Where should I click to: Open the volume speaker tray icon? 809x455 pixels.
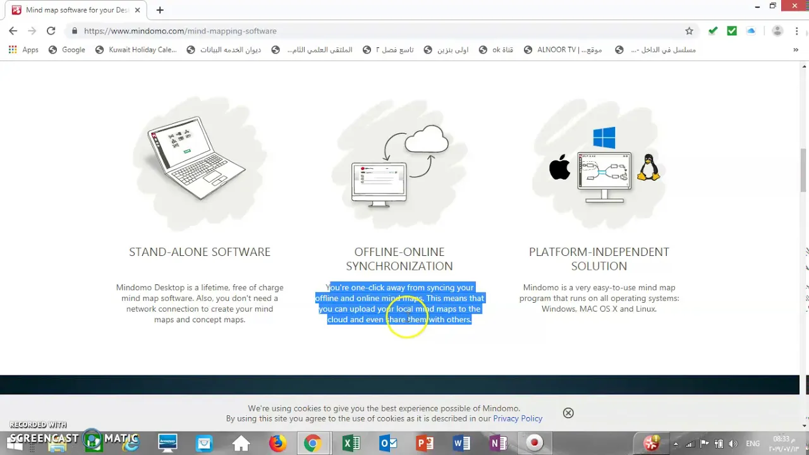733,444
